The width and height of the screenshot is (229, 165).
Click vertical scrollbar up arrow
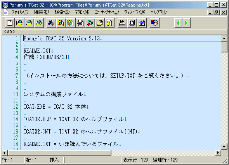pyautogui.click(x=224, y=38)
